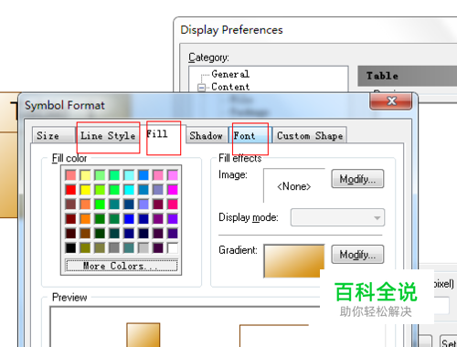Switch to the Size tab
The width and height of the screenshot is (457, 347).
[x=54, y=135]
